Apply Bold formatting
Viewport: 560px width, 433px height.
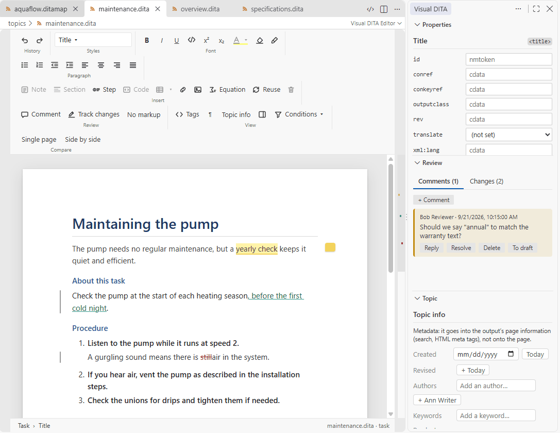(x=147, y=40)
